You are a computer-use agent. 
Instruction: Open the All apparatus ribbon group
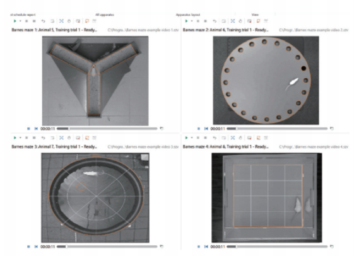(105, 15)
